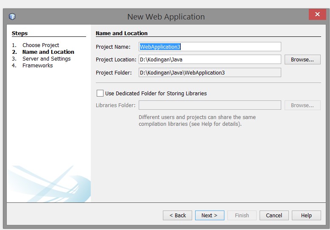Click the NetBeans cube icon in title bar
This screenshot has height=230, width=330.
pyautogui.click(x=12, y=17)
